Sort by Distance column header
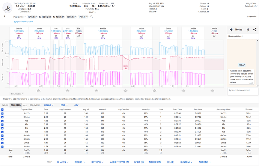The height and width of the screenshot is (166, 259). pyautogui.click(x=248, y=110)
